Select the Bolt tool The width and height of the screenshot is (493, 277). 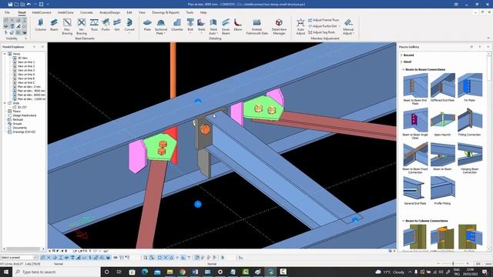point(190,25)
